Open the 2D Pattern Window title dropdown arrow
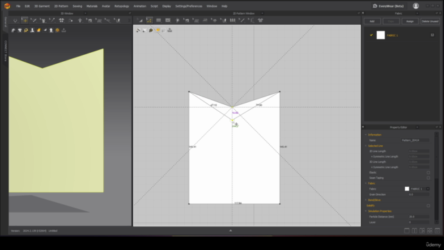Viewport: 444px width, 250px height. pos(262,13)
